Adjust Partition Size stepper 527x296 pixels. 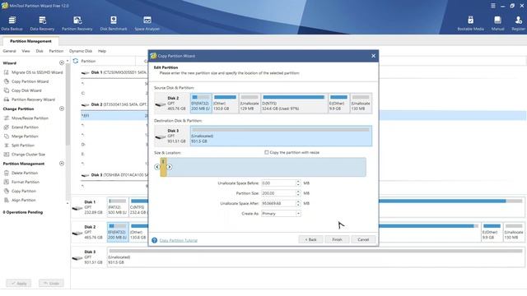pos(298,193)
